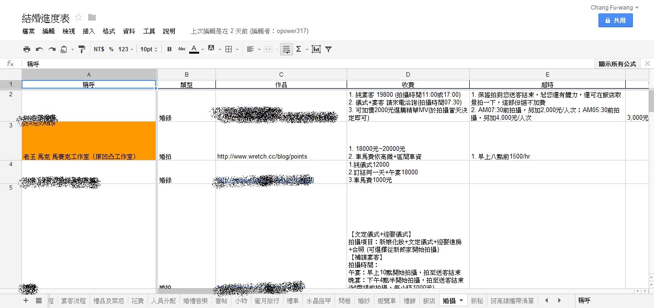
Task: Open the all sheets list icon
Action: coord(39,300)
